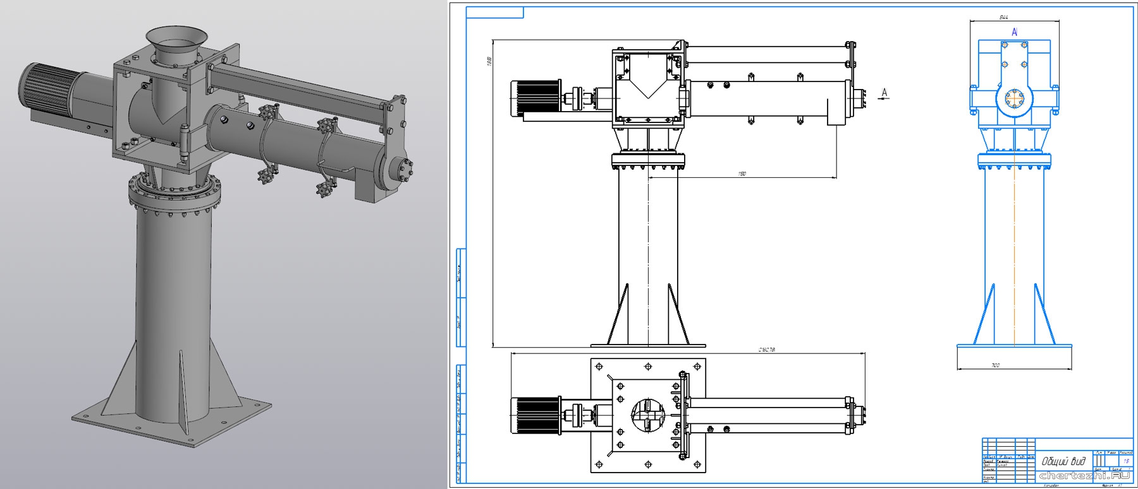Select the blue view label 'A' above side view
This screenshot has width=1138, height=489.
[1015, 31]
